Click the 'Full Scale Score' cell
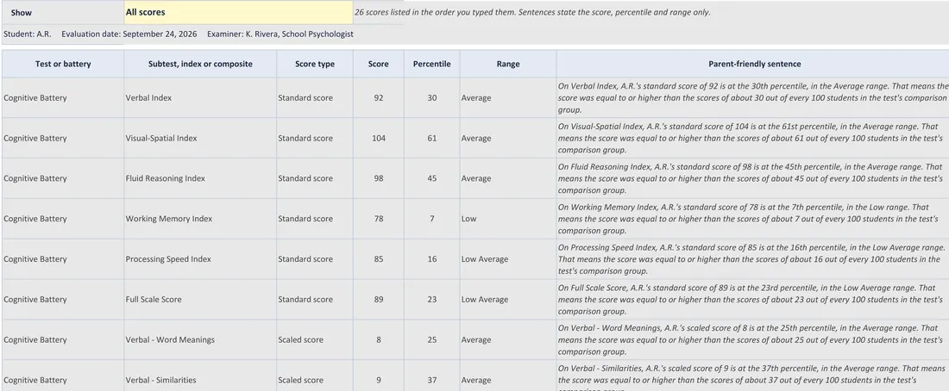The height and width of the screenshot is (391, 949). [x=200, y=299]
